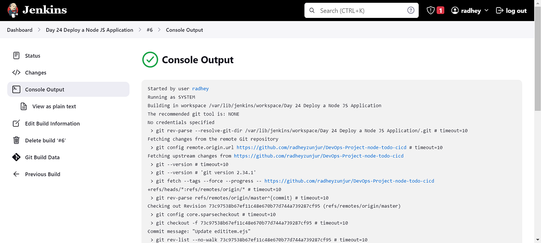Open the radhey user account dropdown
This screenshot has height=243, width=541.
(470, 10)
